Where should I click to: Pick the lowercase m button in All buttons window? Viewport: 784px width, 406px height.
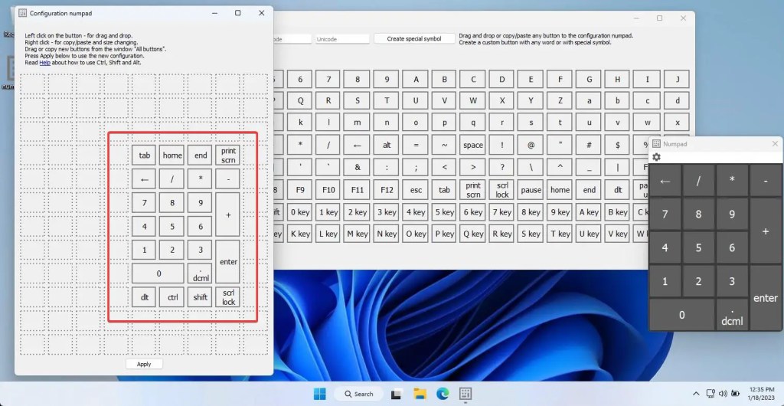coord(358,123)
